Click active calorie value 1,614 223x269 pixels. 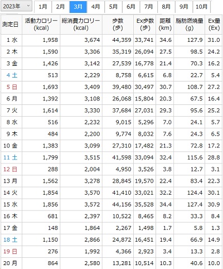coord(50,111)
